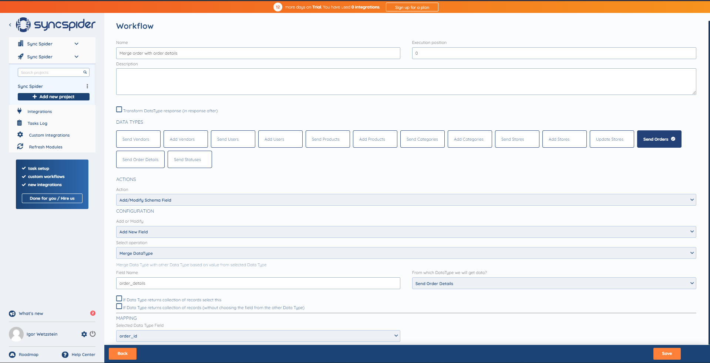Open the Roadmap link
710x363 pixels.
[x=28, y=355]
